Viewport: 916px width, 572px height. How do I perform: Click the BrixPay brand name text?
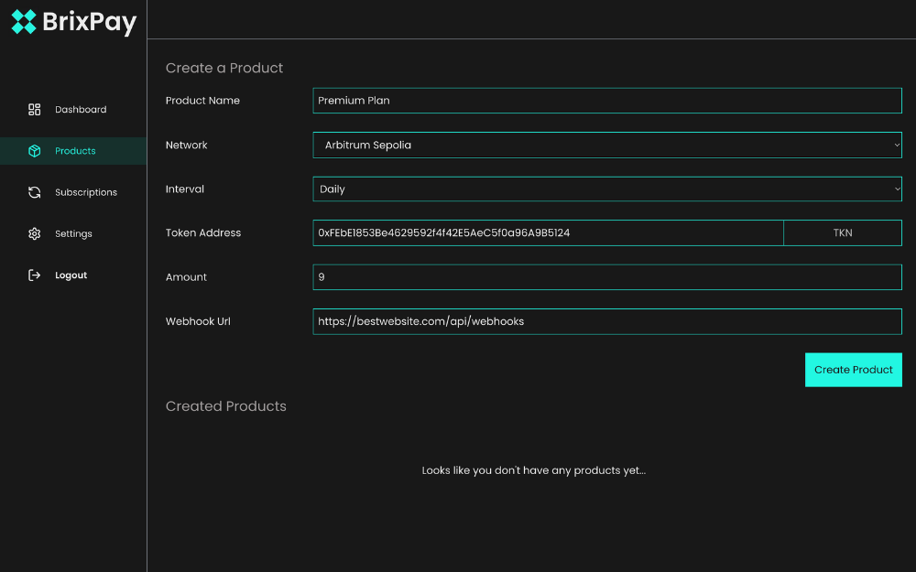click(90, 22)
